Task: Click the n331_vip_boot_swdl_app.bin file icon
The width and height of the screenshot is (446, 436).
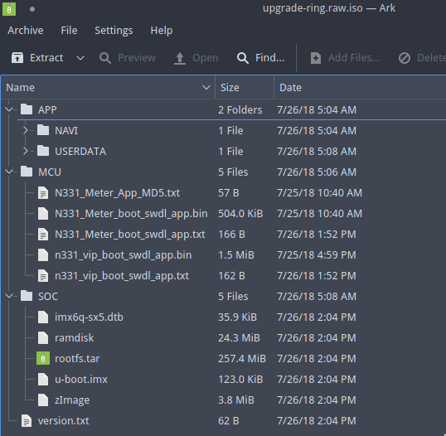Action: point(43,255)
